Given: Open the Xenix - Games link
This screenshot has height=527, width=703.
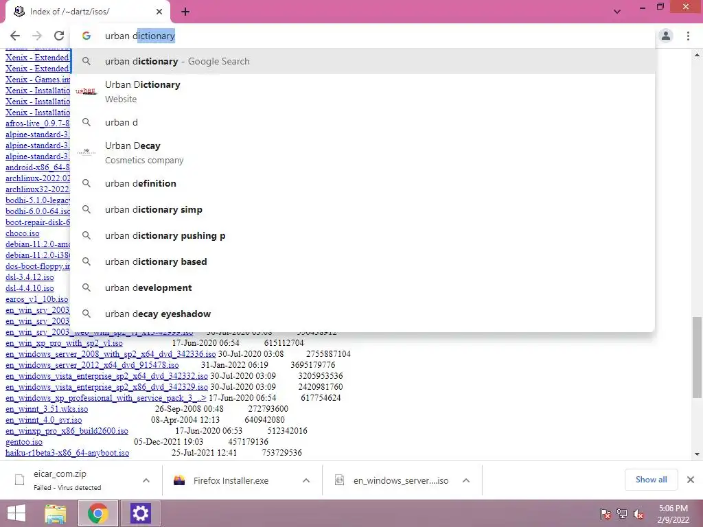Looking at the screenshot, I should (x=38, y=80).
